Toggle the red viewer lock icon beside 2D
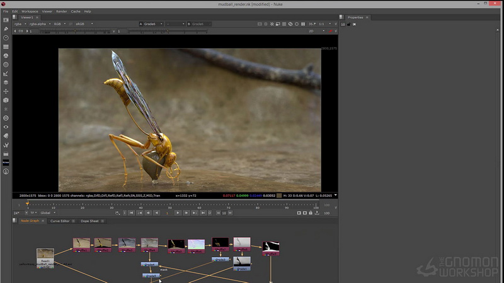 point(330,31)
